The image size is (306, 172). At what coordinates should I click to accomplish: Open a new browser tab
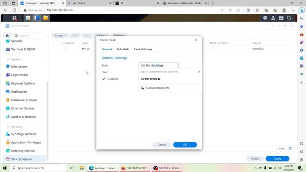coord(212,3)
